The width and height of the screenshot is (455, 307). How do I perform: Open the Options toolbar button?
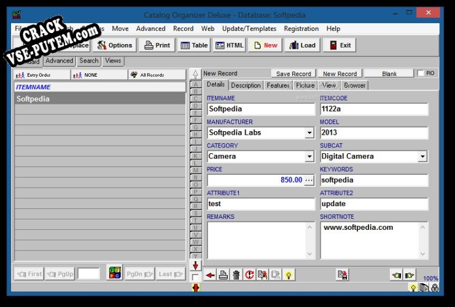pos(114,45)
